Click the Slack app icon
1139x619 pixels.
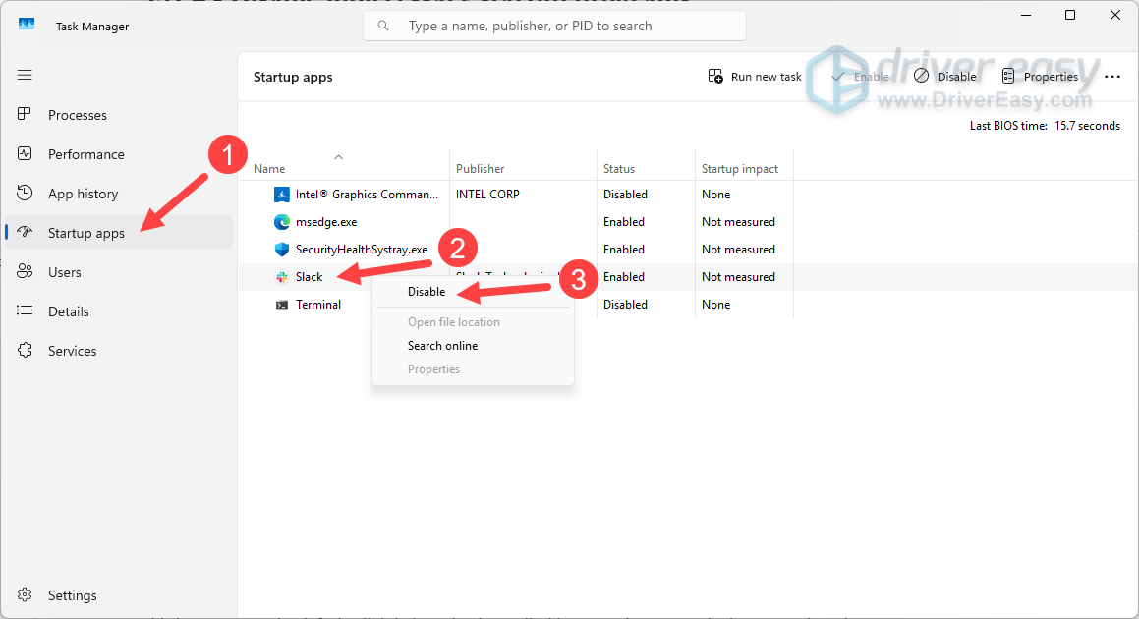click(282, 277)
